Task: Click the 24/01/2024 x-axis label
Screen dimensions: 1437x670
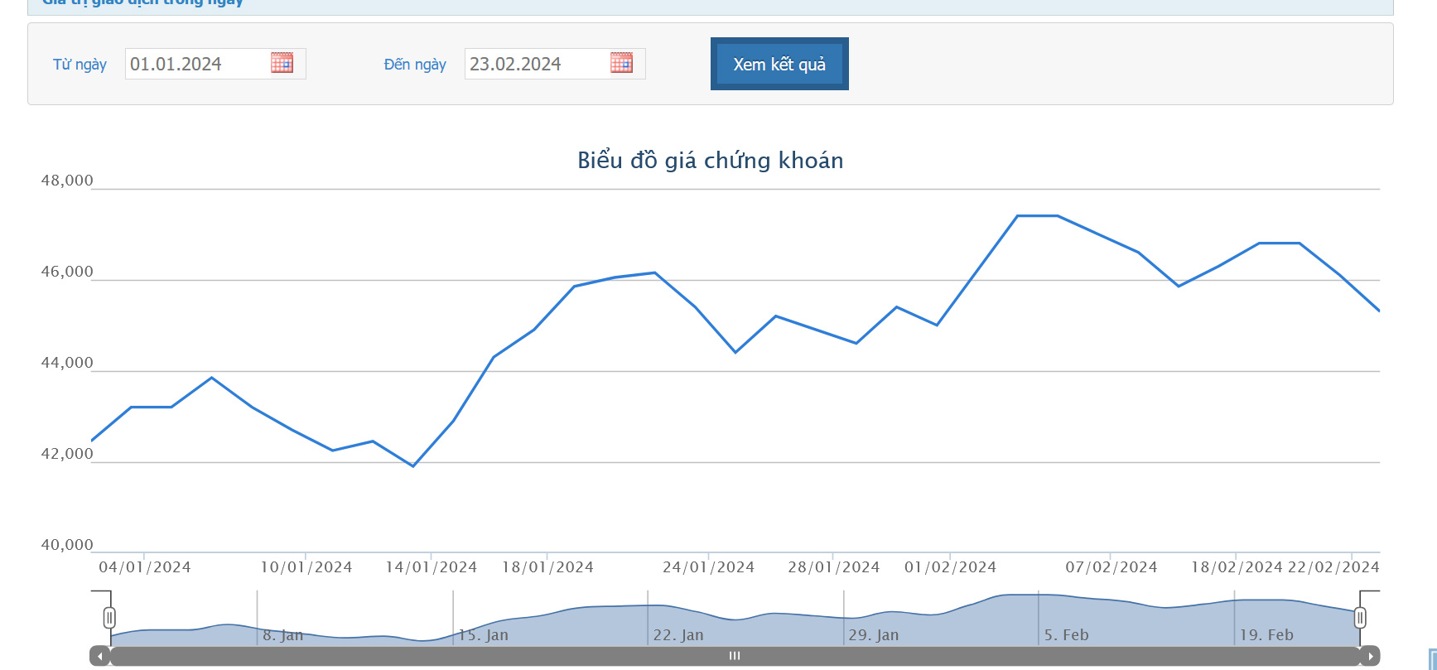Action: 708,567
